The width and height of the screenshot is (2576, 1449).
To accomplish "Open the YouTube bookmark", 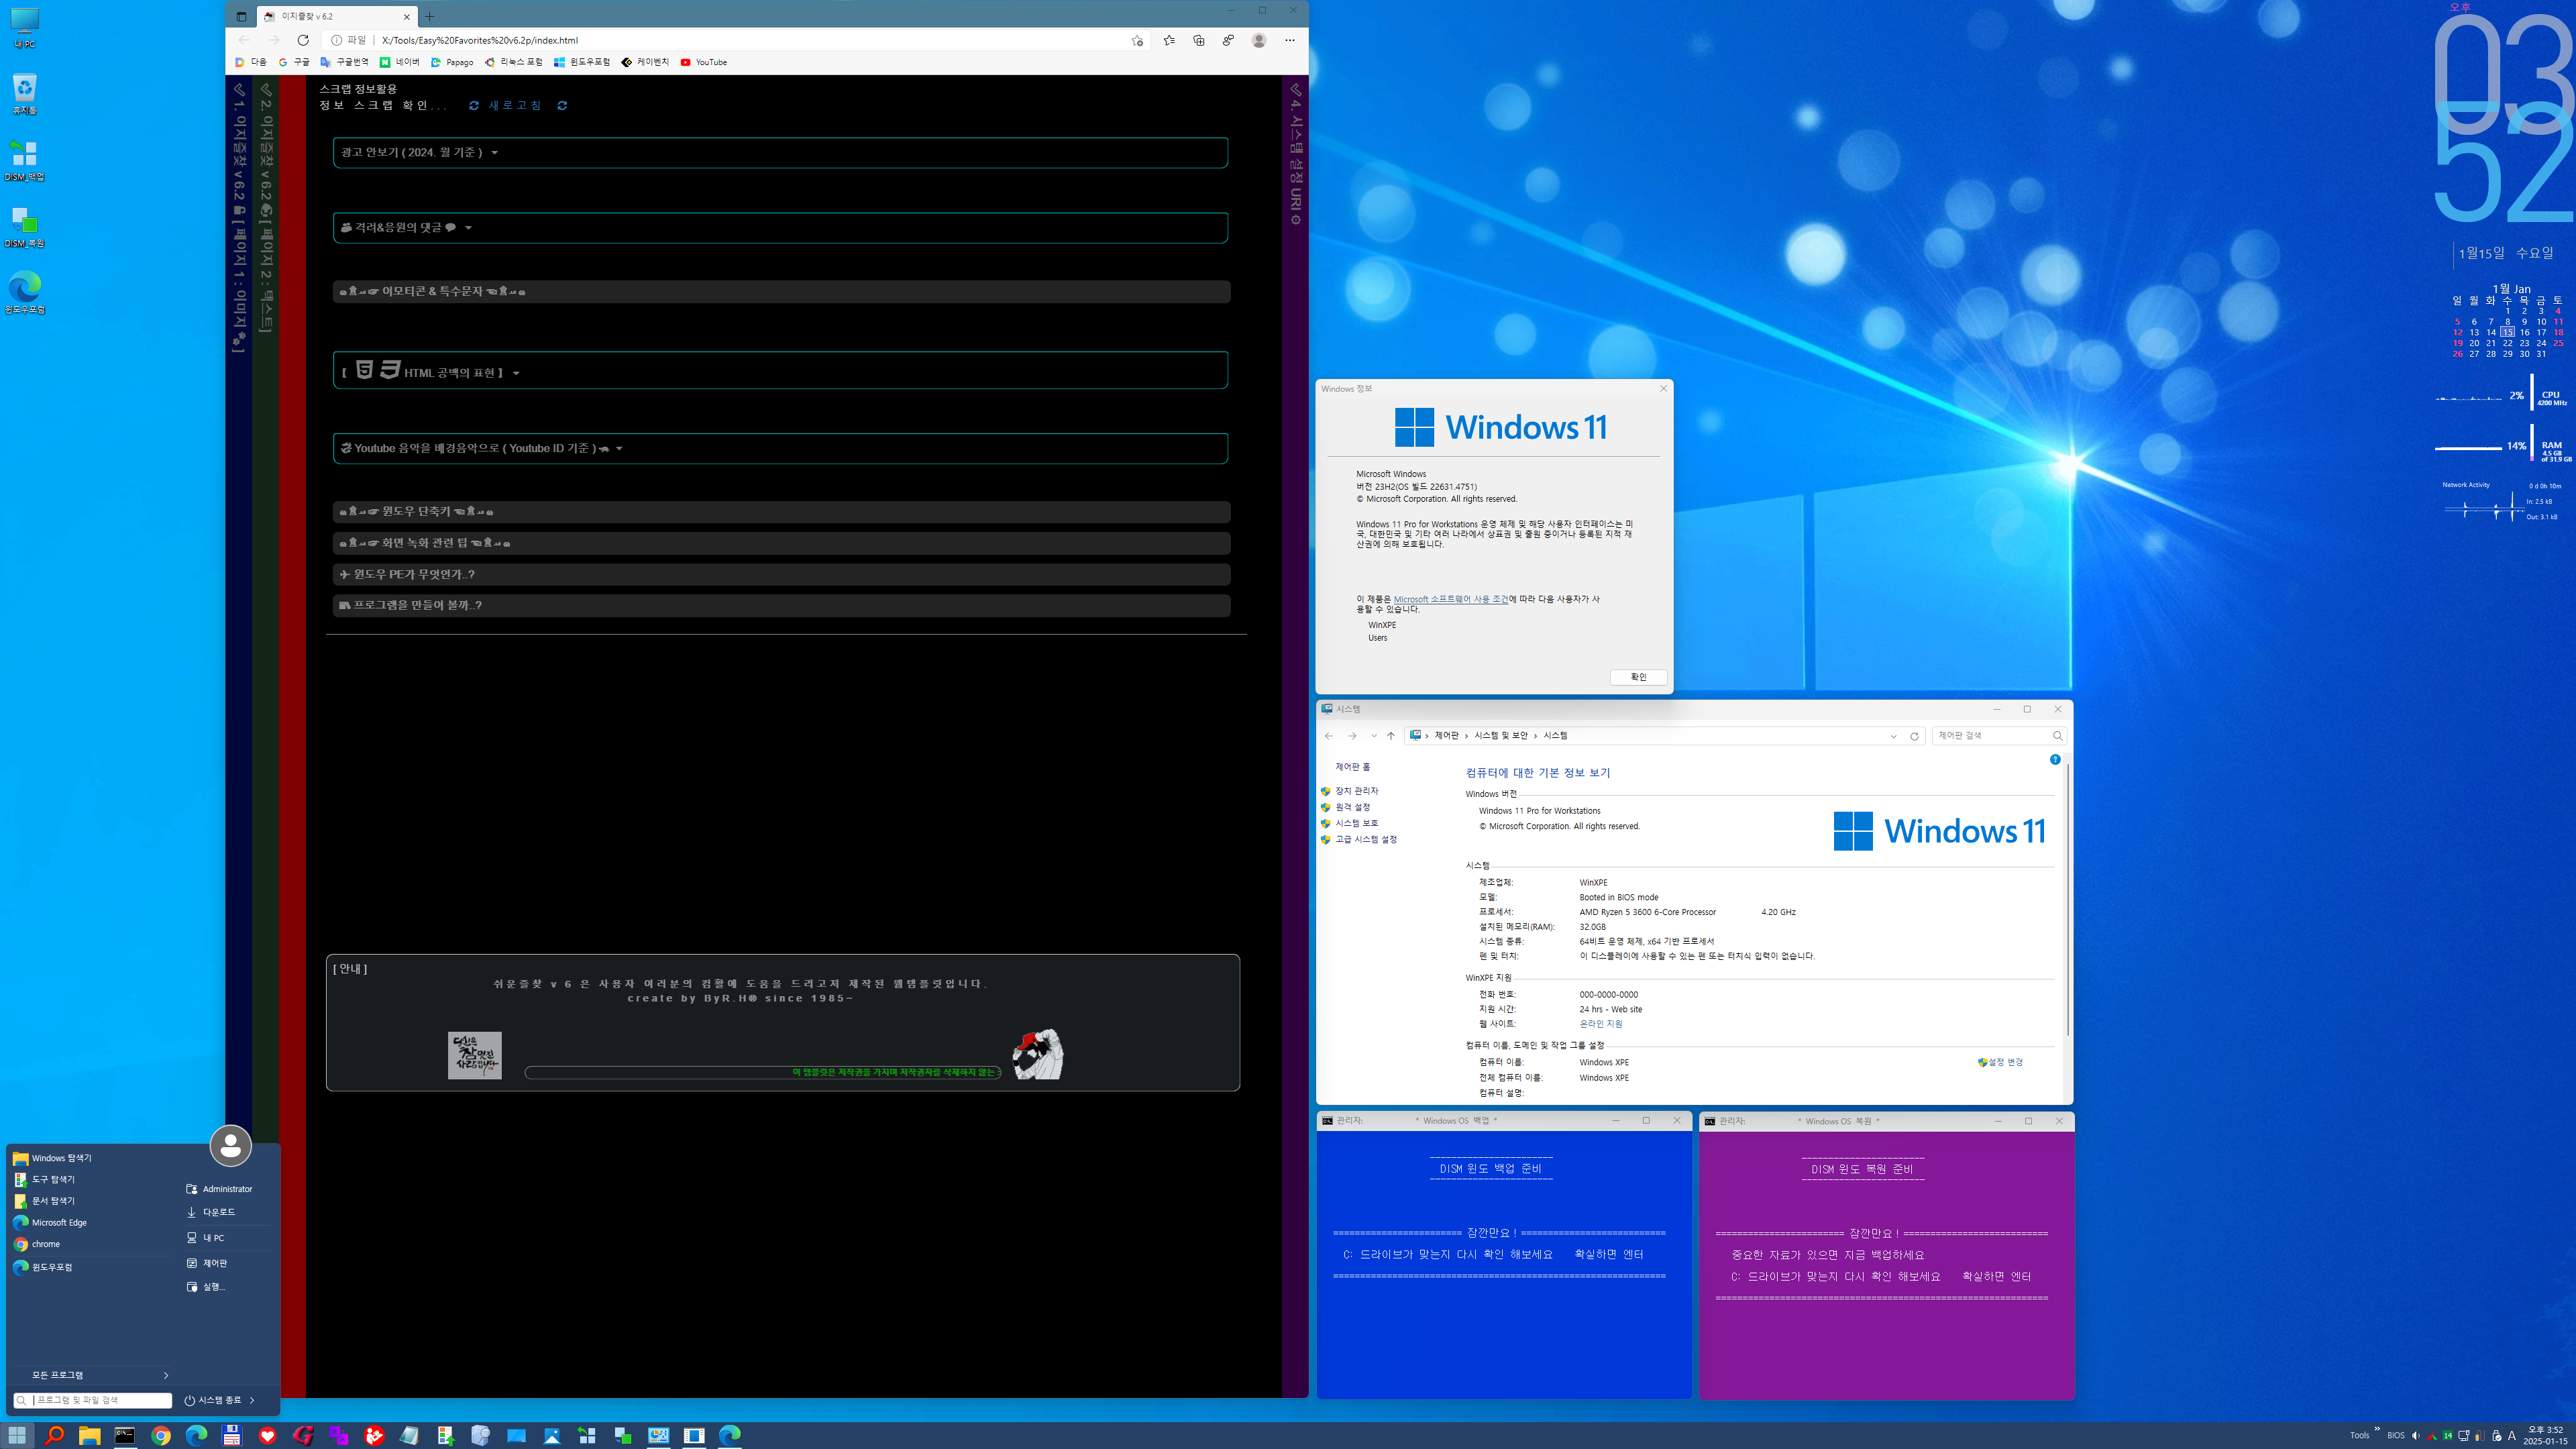I will (x=704, y=62).
